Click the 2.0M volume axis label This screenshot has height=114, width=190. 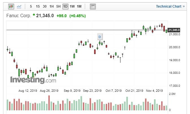point(172,94)
